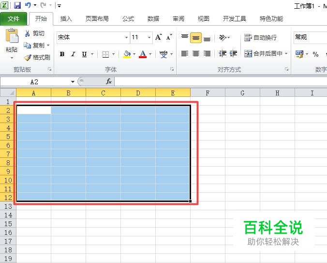Expand 合并后居中 dropdown arrow
This screenshot has width=327, height=263.
(286, 54)
